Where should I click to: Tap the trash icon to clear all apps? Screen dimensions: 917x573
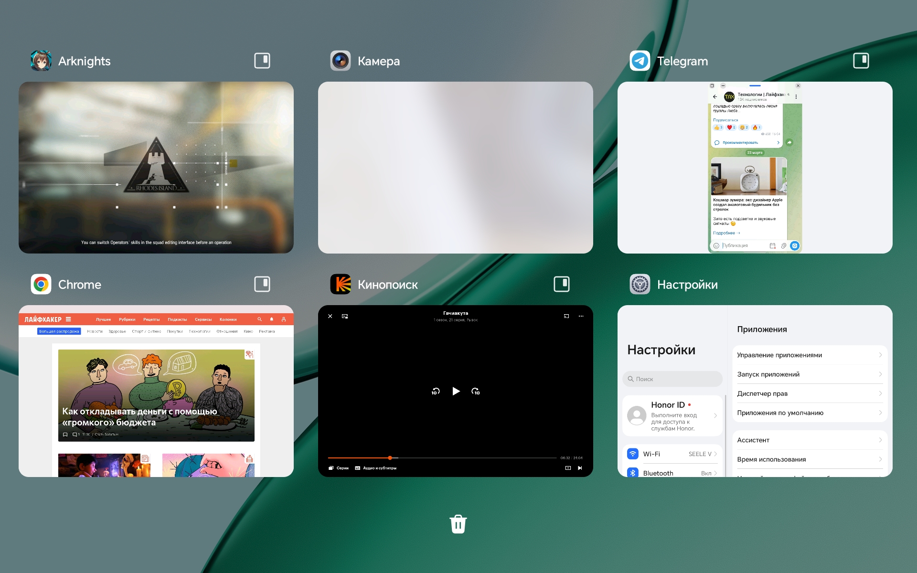[458, 524]
